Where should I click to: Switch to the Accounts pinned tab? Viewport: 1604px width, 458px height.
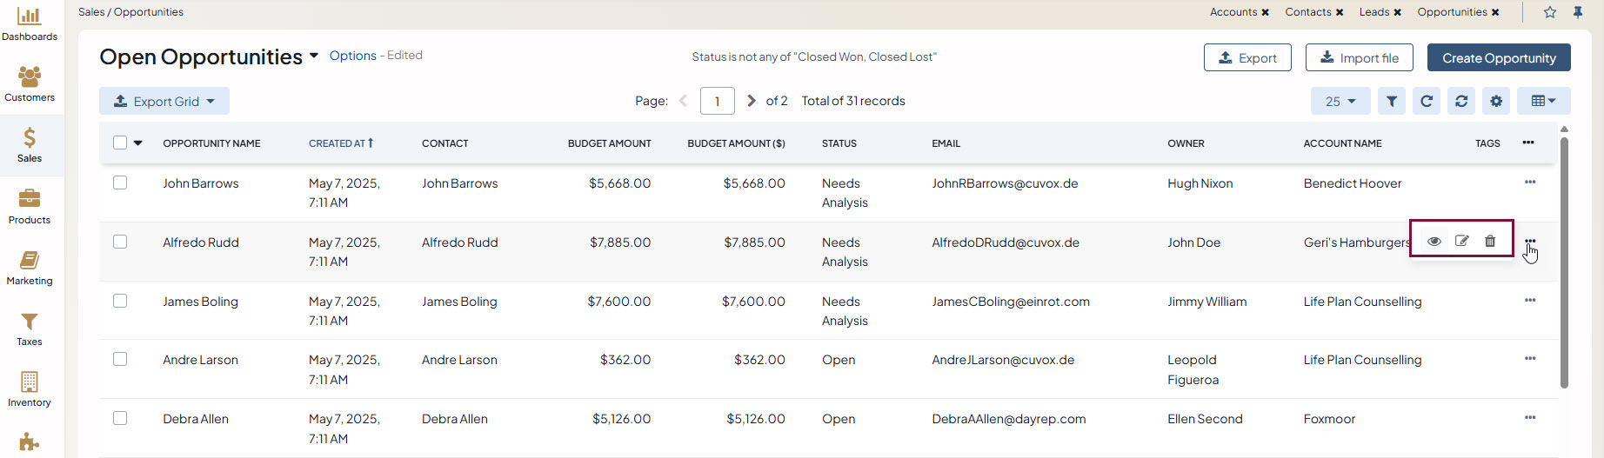point(1233,12)
